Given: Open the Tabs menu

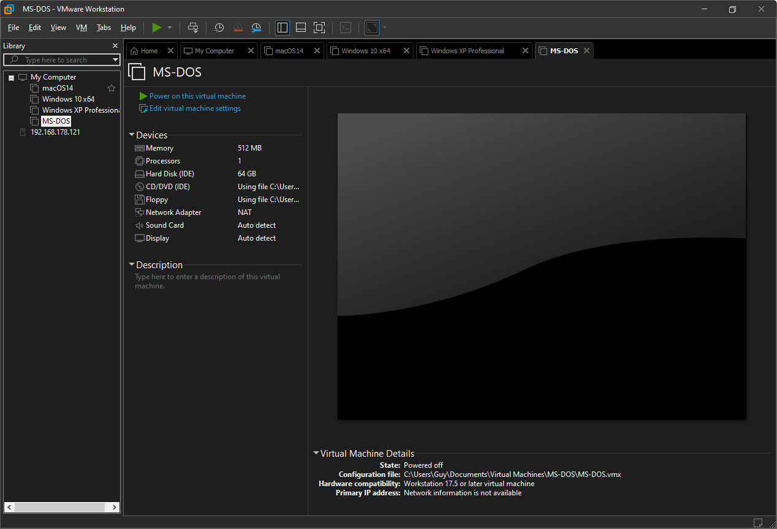Looking at the screenshot, I should click(x=104, y=28).
